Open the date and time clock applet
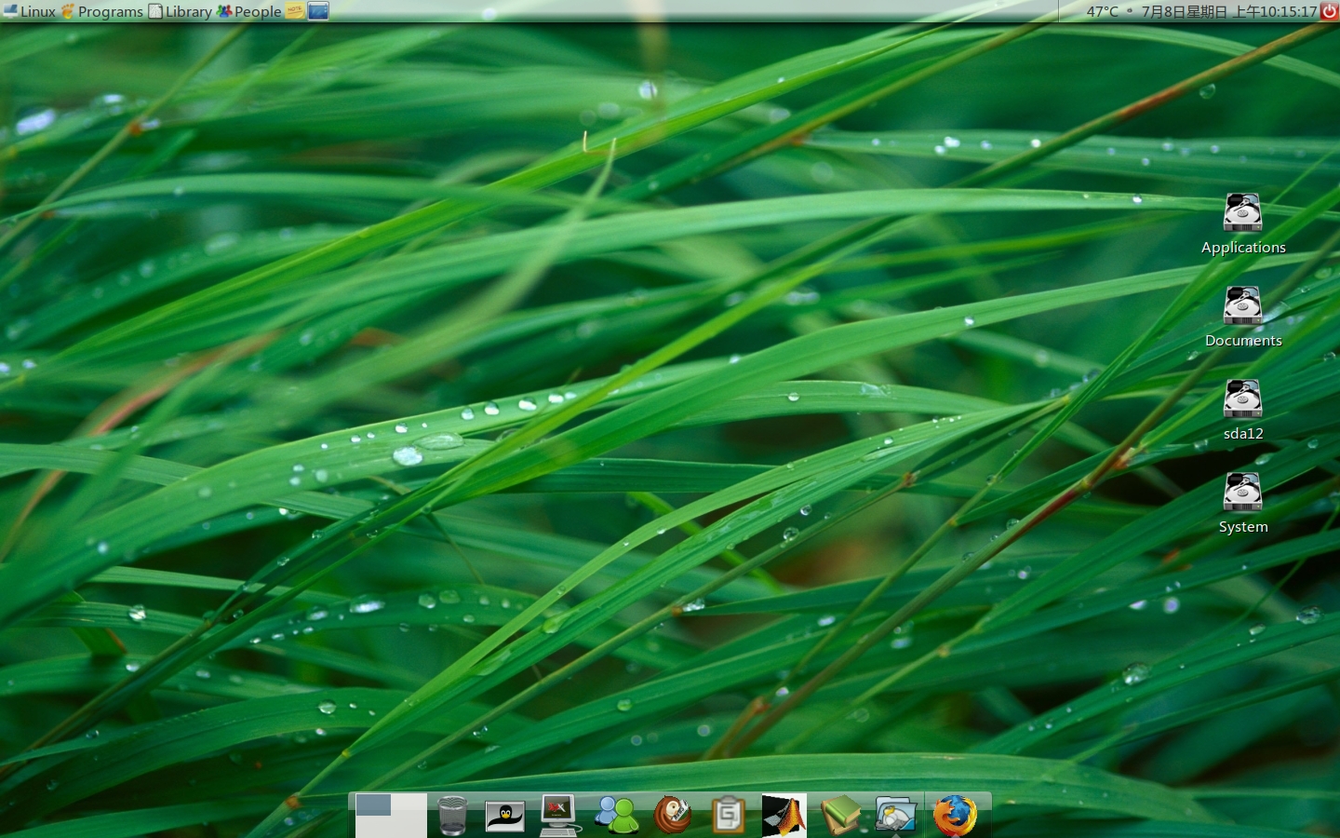 pyautogui.click(x=1229, y=11)
